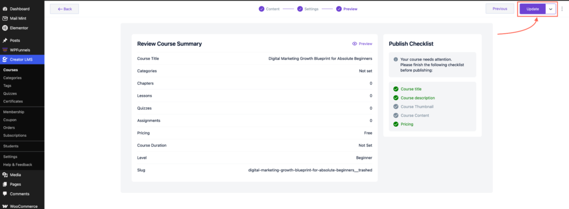Click the Dashboard menu label

tap(20, 9)
